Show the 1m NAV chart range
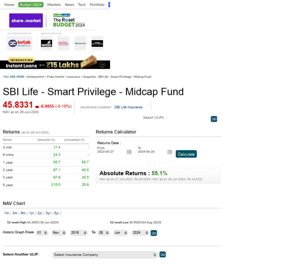281x264 pixels. point(7,213)
